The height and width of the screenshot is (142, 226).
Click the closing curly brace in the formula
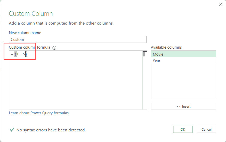click(x=26, y=54)
